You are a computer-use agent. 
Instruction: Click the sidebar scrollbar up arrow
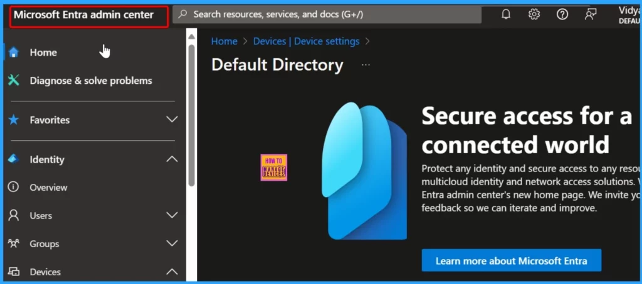(191, 36)
